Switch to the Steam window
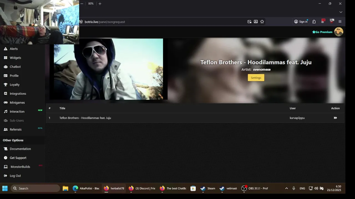Screen dimensions: 355x199 coord(208,188)
